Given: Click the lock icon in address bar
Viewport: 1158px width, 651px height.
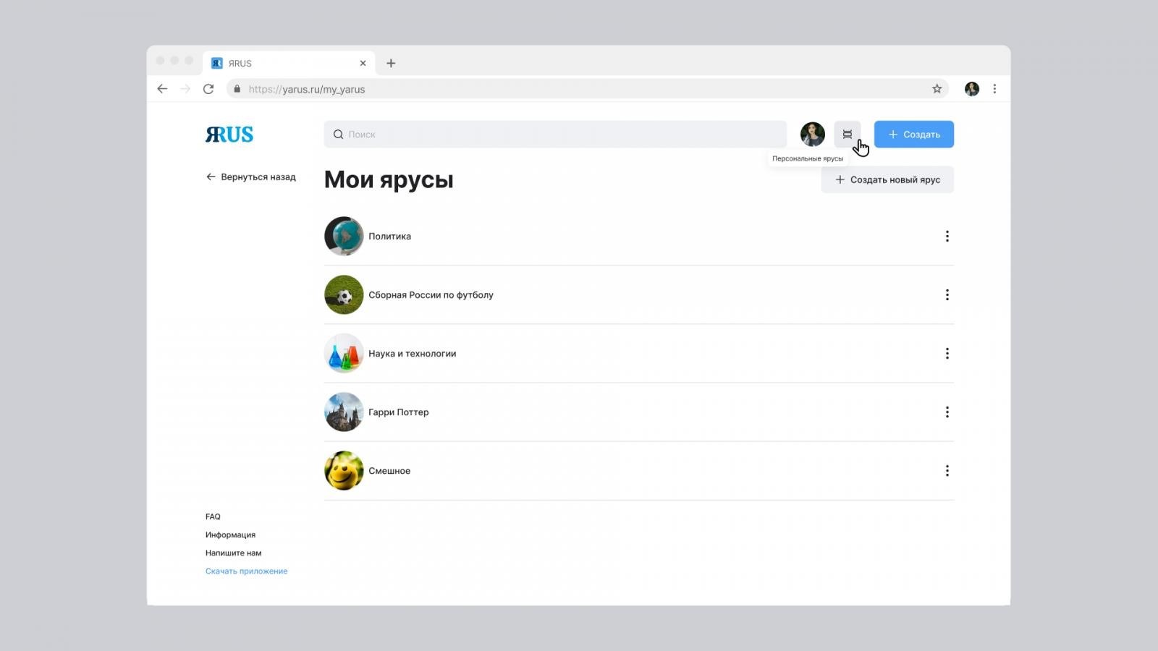Looking at the screenshot, I should (x=237, y=89).
